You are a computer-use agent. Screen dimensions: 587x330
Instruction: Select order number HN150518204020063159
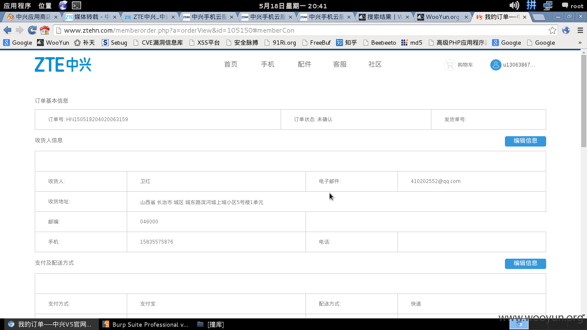(97, 119)
